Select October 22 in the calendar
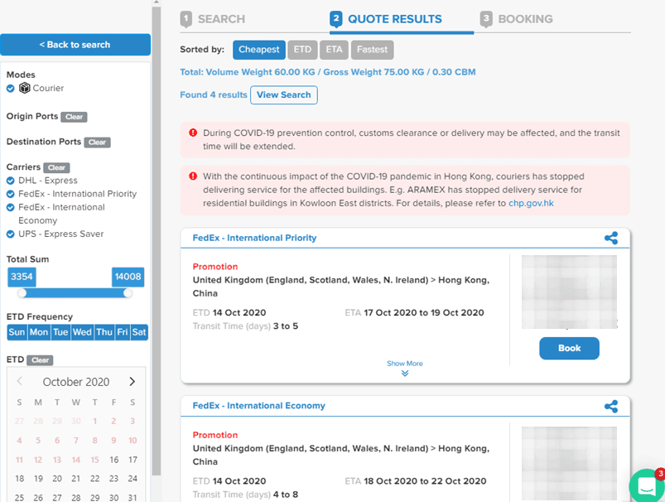 tap(94, 479)
